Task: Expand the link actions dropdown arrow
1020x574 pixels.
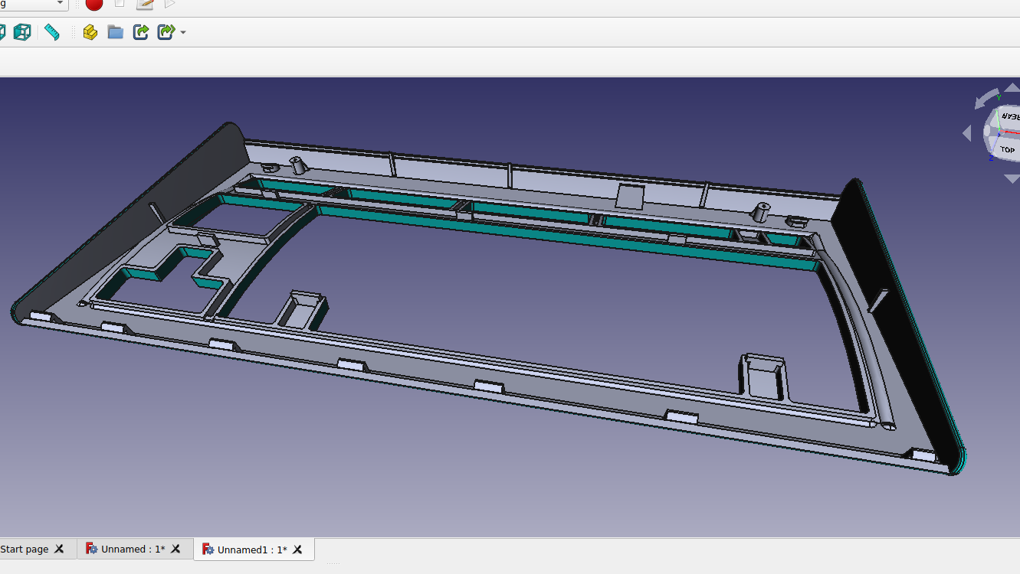Action: pyautogui.click(x=182, y=33)
